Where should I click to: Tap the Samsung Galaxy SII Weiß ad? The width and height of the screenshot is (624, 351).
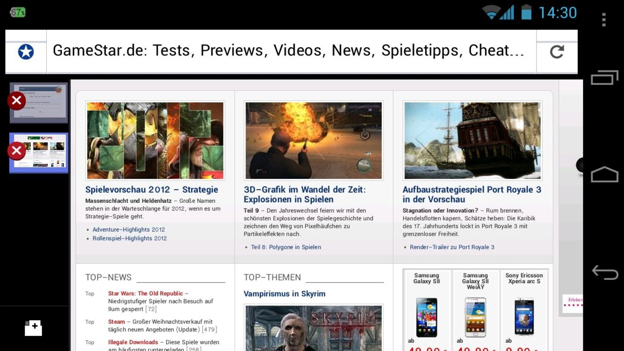click(475, 317)
